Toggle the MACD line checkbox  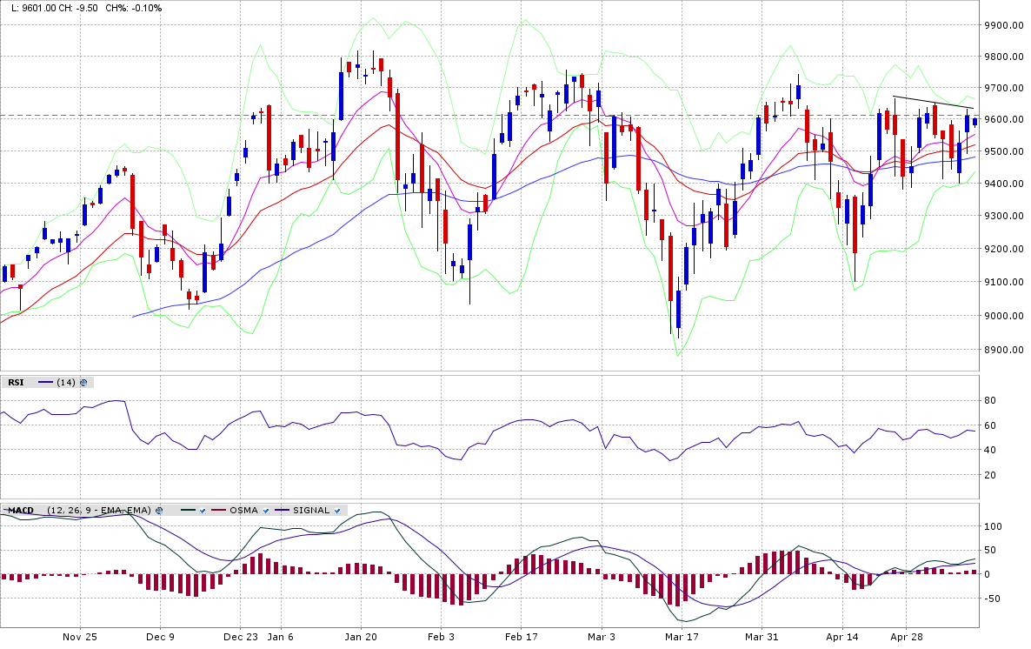click(203, 511)
